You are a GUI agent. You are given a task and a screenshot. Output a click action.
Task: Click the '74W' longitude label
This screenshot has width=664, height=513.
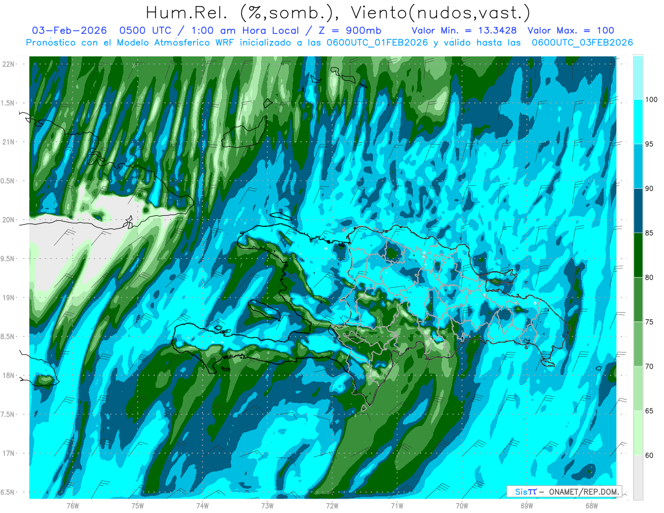point(203,505)
